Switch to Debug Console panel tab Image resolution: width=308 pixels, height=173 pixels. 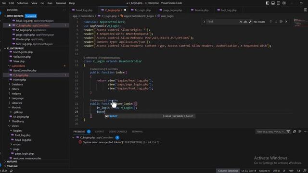tap(118, 132)
